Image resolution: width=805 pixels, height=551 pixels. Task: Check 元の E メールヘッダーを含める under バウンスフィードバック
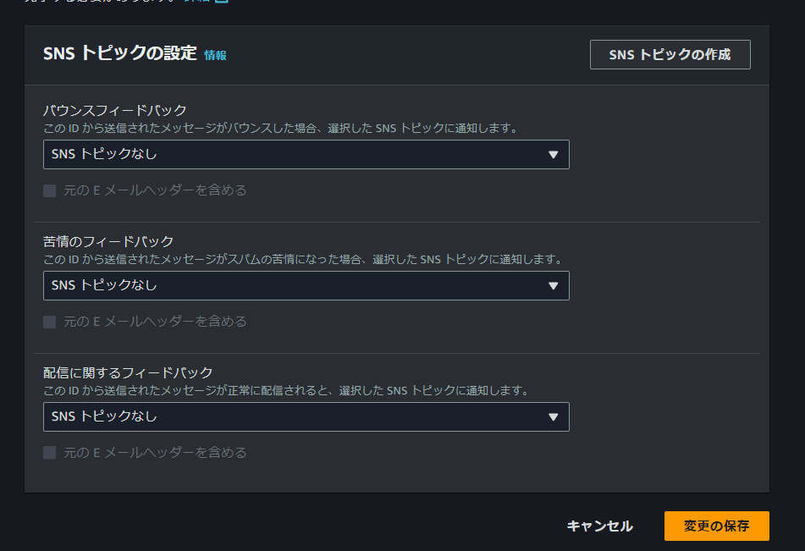[x=50, y=191]
